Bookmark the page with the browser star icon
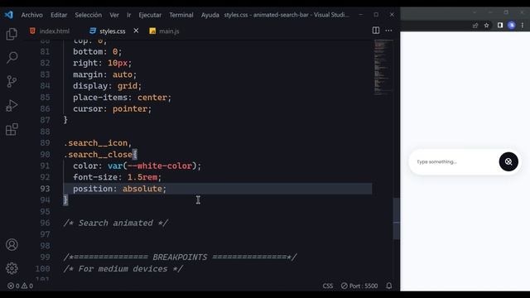Viewport: 530px width, 298px height. pyautogui.click(x=486, y=26)
